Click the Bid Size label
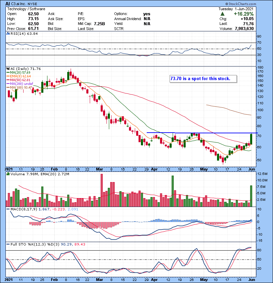Image resolution: width=273 pixels, height=283 pixels. pos(55,29)
